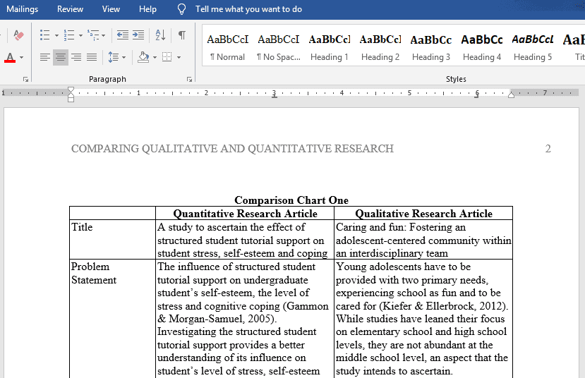Click the Title row label cell
The width and height of the screenshot is (585, 378).
coord(112,240)
